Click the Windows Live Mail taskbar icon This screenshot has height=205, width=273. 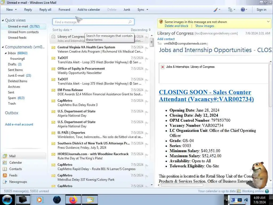click(90, 200)
